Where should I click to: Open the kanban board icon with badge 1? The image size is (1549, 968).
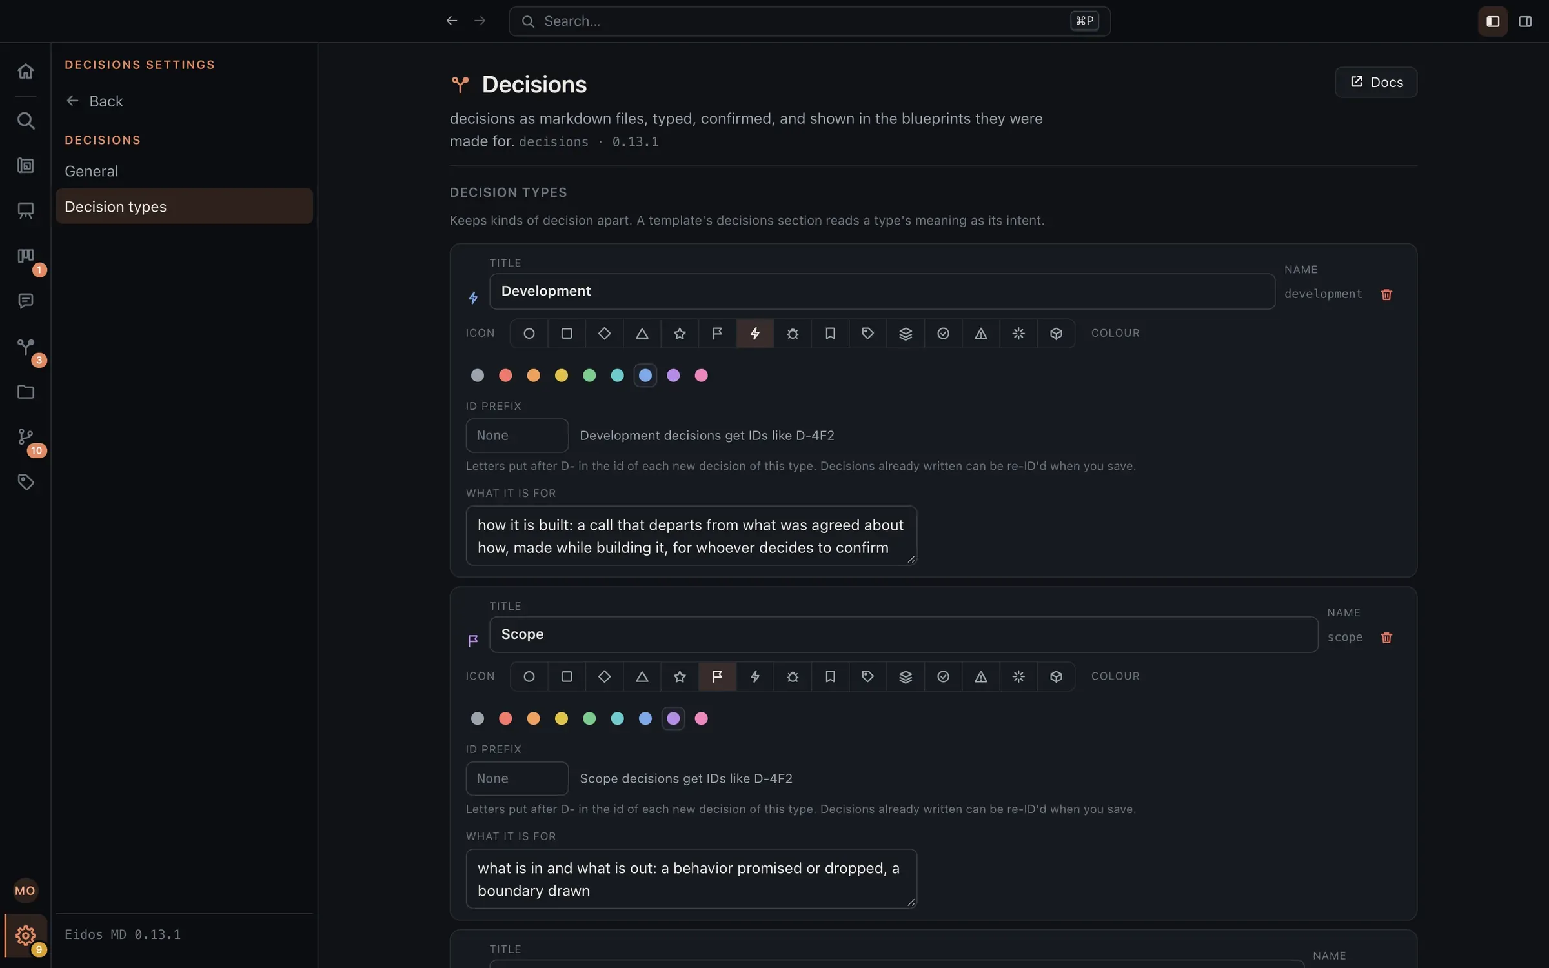pyautogui.click(x=25, y=256)
